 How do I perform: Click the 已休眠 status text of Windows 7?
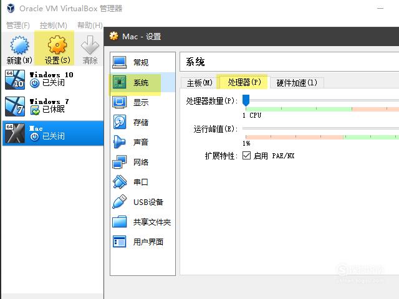point(54,110)
